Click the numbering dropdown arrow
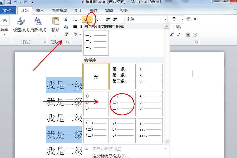 click(91, 19)
